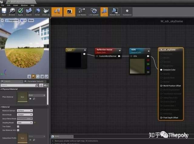Viewport: 194px width, 144px height.
Task: Collapse the HDRI node preview arrow
Action: pyautogui.click(x=149, y=51)
